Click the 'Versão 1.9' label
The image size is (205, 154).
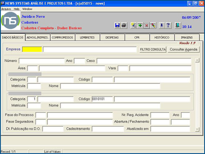coord(187,43)
